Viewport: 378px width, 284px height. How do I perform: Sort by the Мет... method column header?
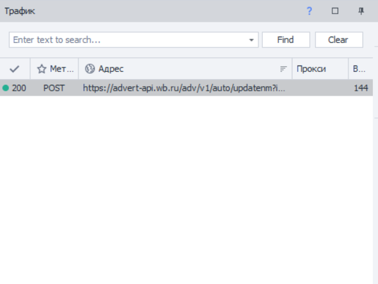[x=55, y=69]
